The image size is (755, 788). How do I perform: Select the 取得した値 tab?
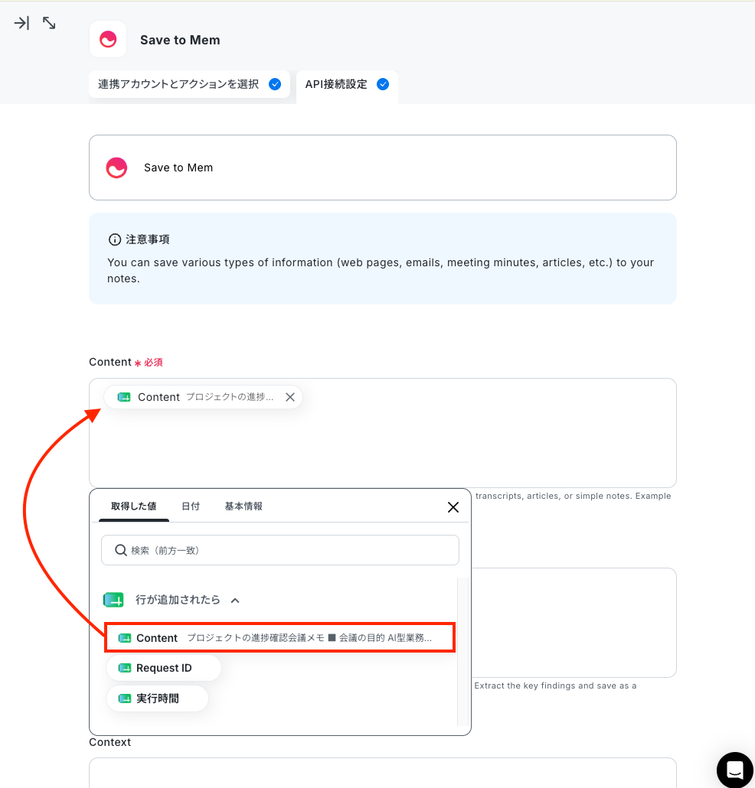pos(134,506)
